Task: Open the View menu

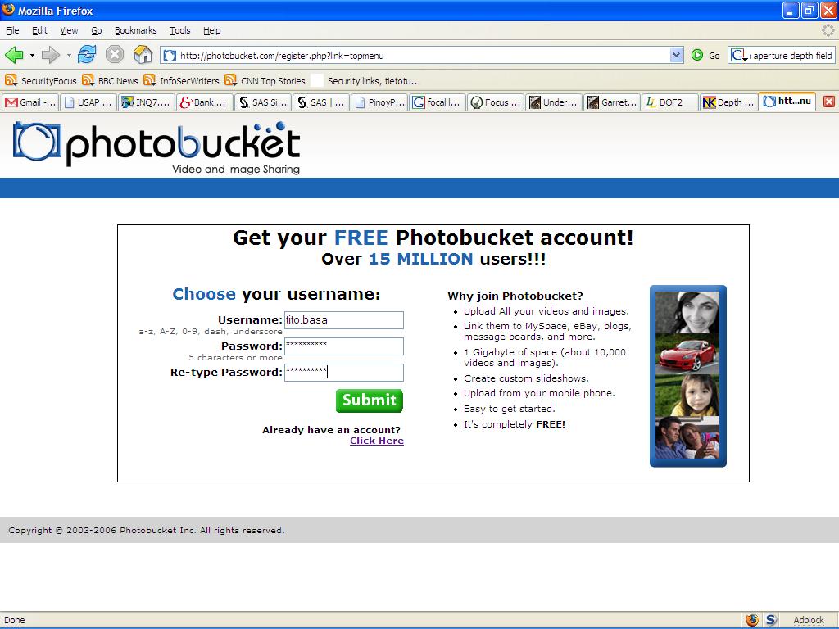Action: [69, 30]
